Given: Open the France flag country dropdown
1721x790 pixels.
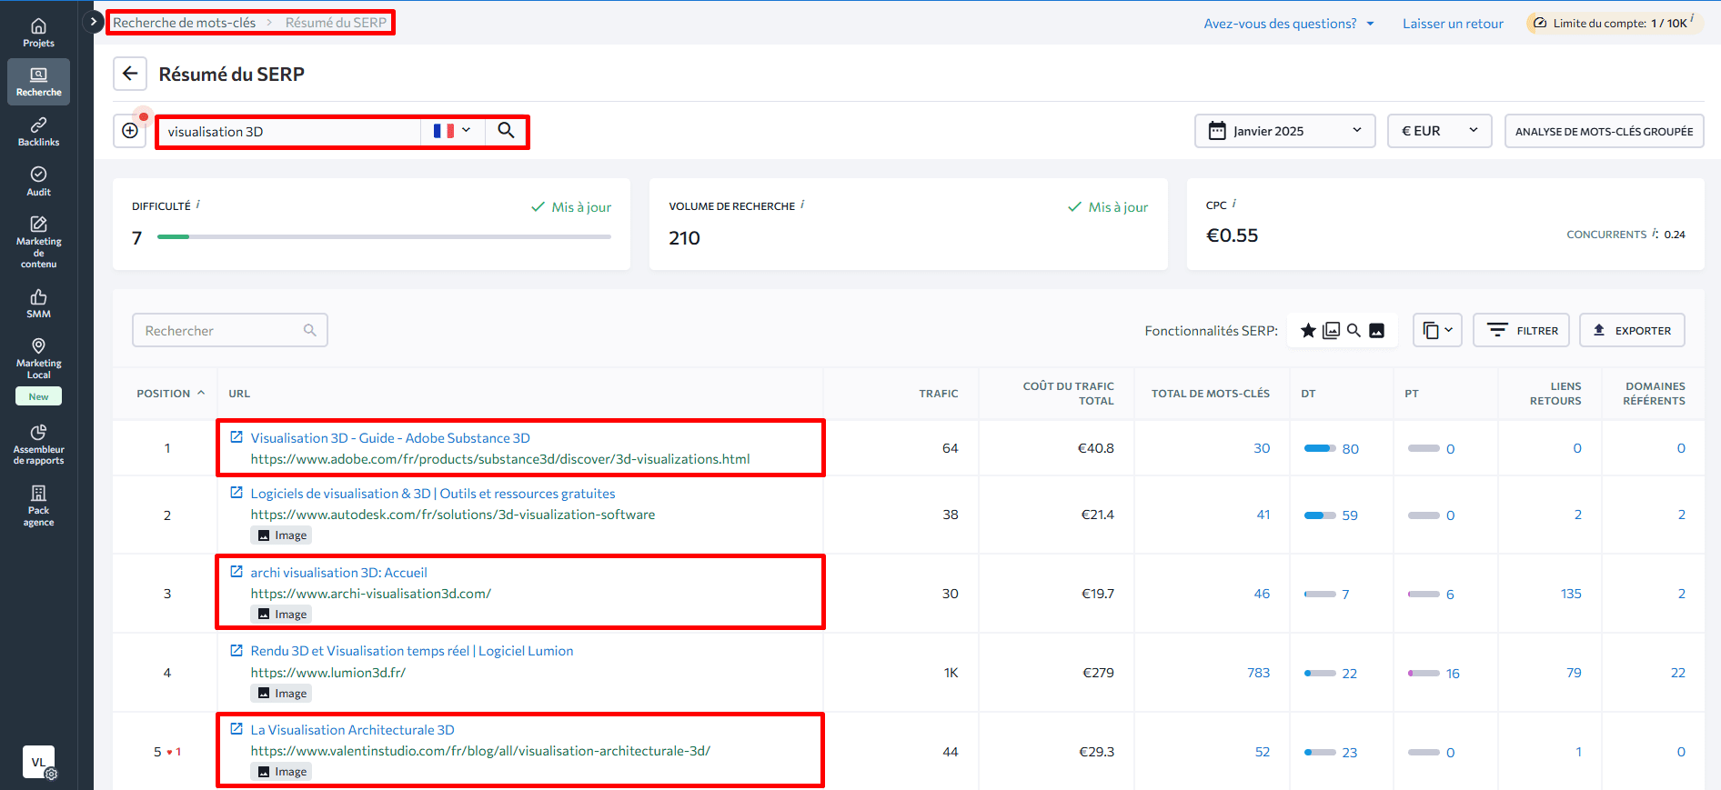Looking at the screenshot, I should (x=452, y=131).
